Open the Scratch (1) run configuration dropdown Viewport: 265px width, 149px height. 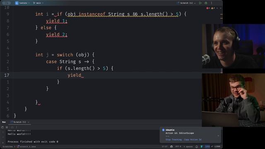186,3
